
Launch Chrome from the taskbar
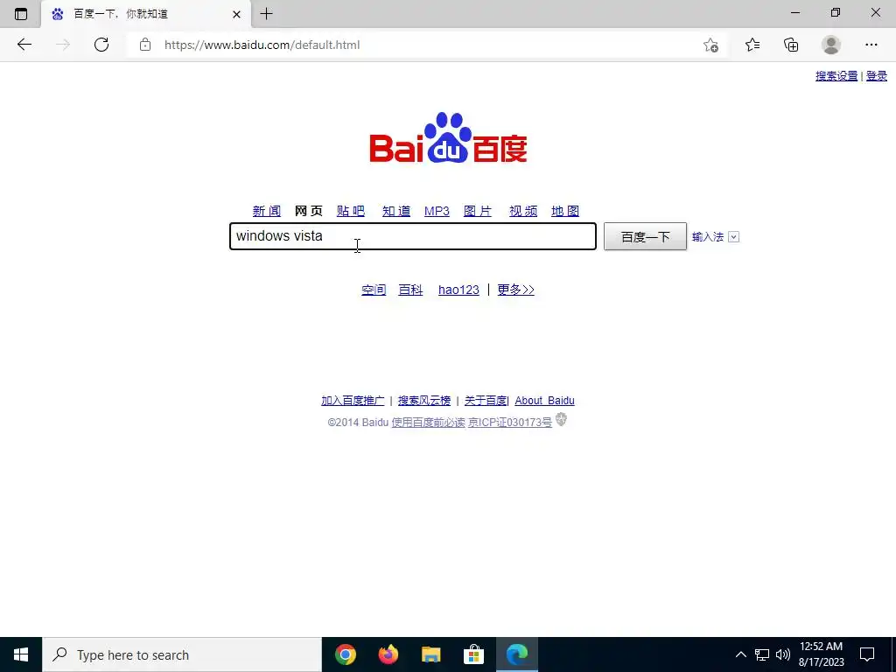[x=345, y=654]
